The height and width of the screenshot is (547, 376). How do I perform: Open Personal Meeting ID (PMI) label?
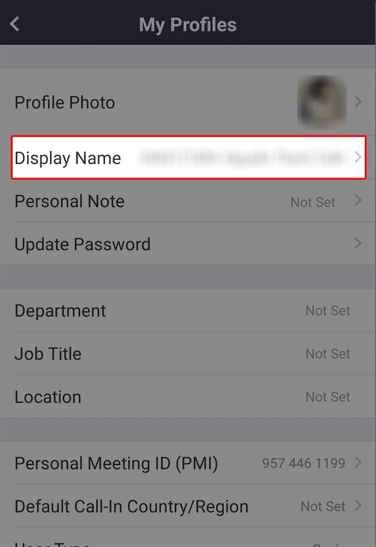(116, 464)
